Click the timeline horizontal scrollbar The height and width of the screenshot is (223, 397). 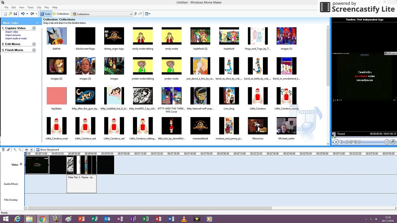[x=149, y=208]
